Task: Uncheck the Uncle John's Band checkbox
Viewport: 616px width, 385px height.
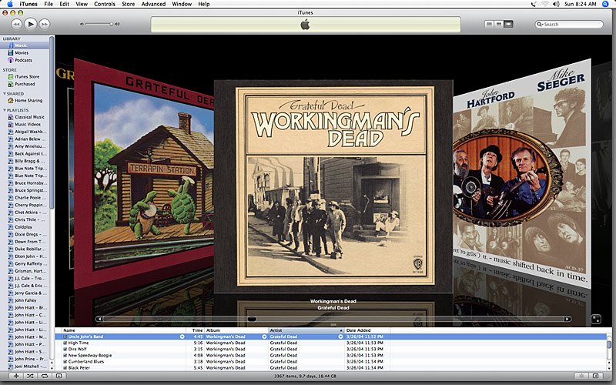Action: [65, 336]
